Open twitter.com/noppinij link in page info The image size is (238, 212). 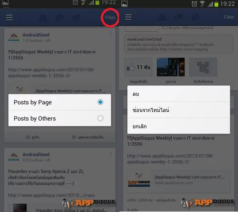(x=184, y=49)
